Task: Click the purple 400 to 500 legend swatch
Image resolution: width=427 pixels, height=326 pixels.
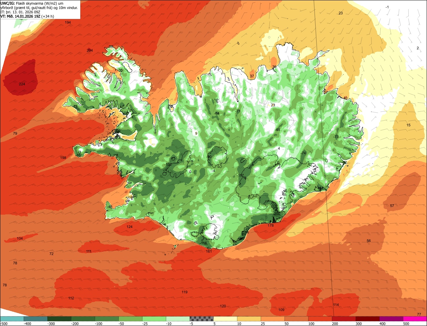Action: [x=391, y=319]
